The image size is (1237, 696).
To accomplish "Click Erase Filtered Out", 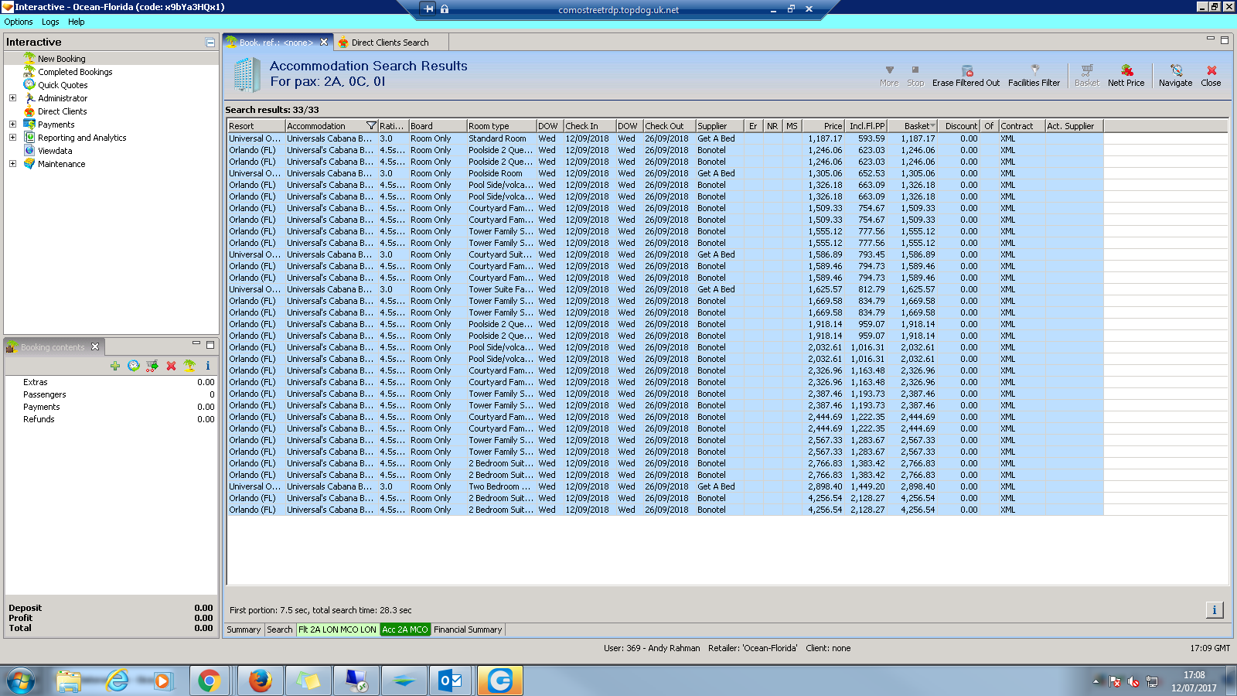I will [x=966, y=75].
